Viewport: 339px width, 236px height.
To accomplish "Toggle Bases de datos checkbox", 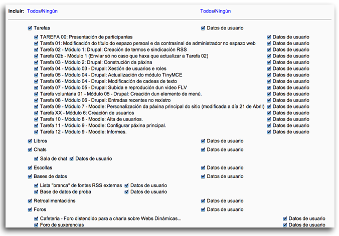I will (x=30, y=176).
